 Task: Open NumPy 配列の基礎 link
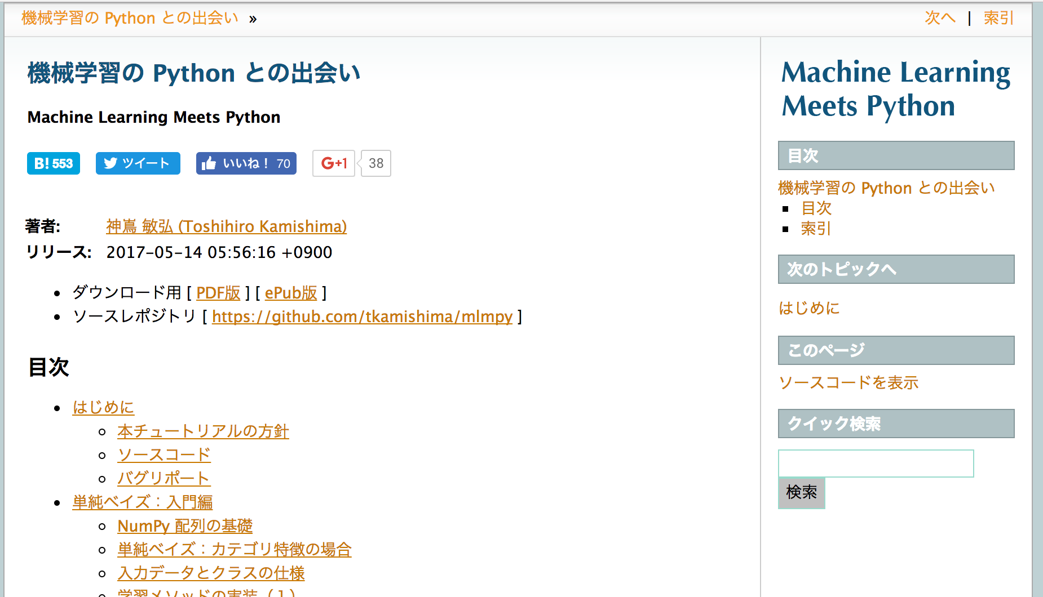185,525
